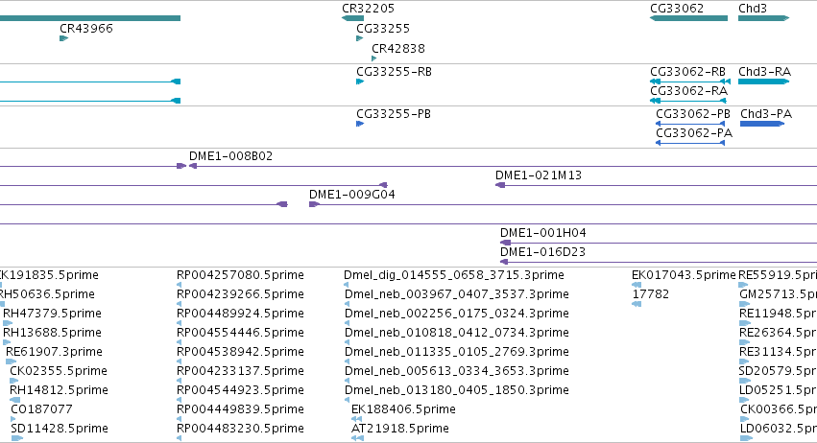The height and width of the screenshot is (443, 817).
Task: Click the DME1-009G04 clone label
Action: 352,195
